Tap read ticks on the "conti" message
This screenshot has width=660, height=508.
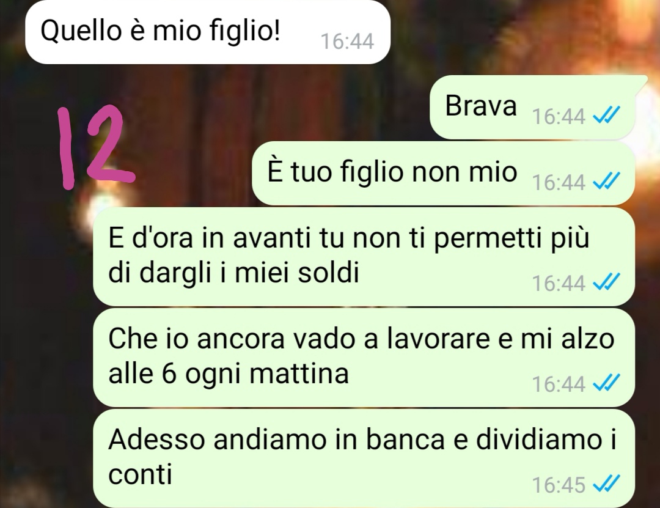tap(606, 483)
